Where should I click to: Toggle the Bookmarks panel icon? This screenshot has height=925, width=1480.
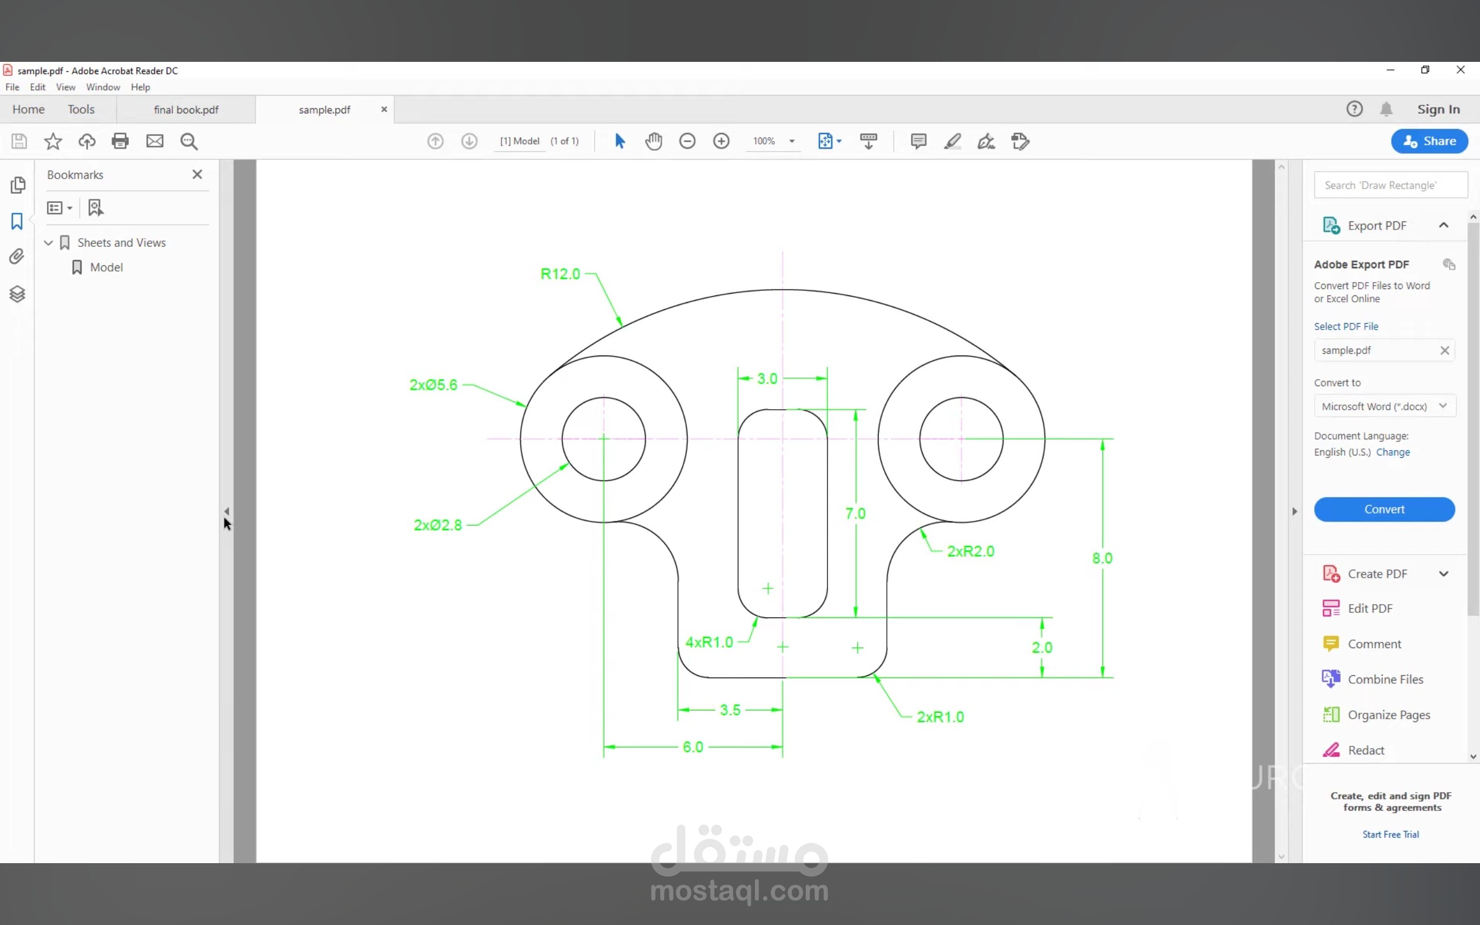coord(17,221)
